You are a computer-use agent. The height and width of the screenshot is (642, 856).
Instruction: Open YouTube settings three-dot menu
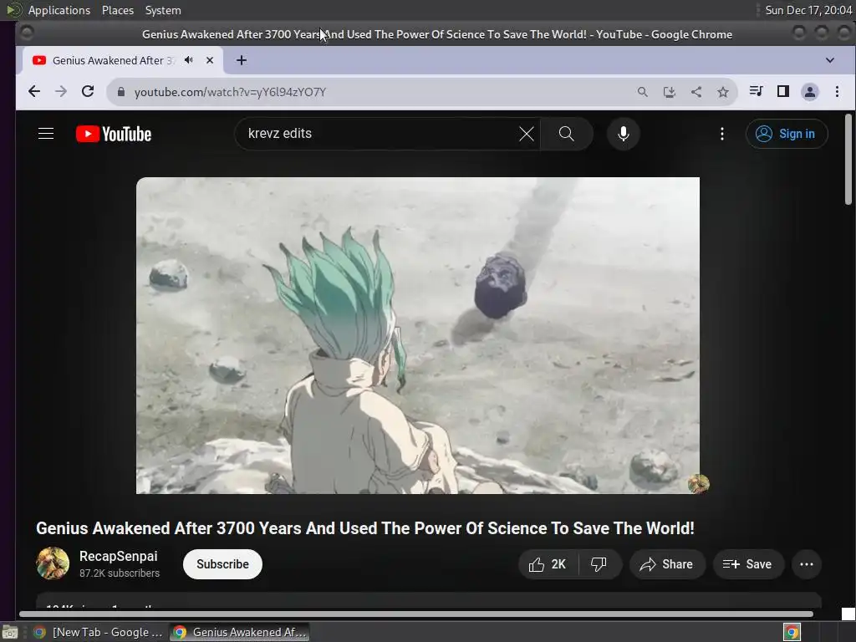[x=722, y=134]
